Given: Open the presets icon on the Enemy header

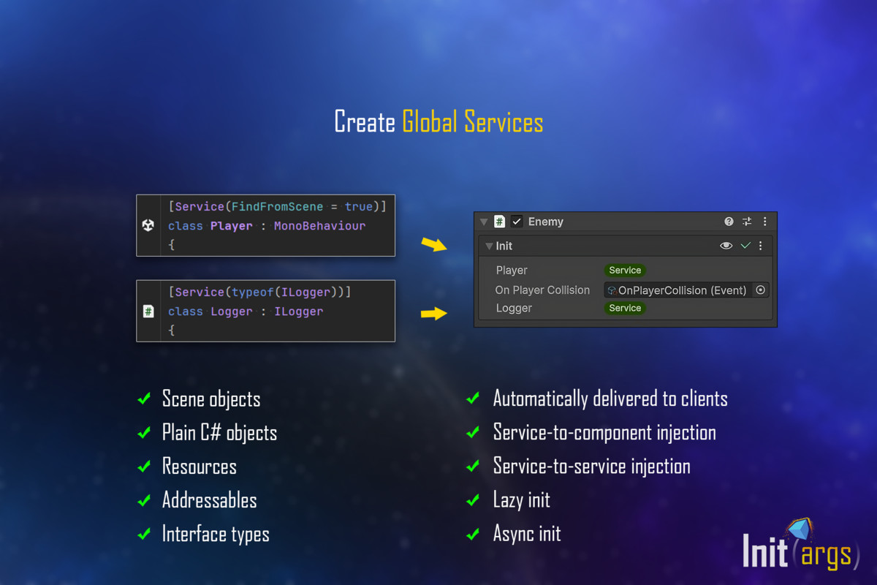Looking at the screenshot, I should click(747, 221).
